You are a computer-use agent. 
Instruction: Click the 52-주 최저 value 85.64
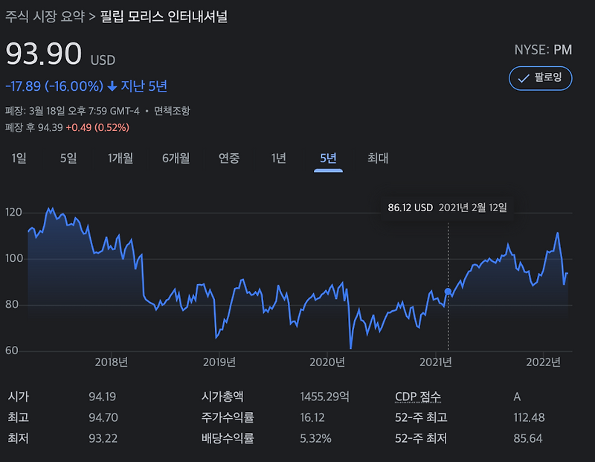pos(528,438)
